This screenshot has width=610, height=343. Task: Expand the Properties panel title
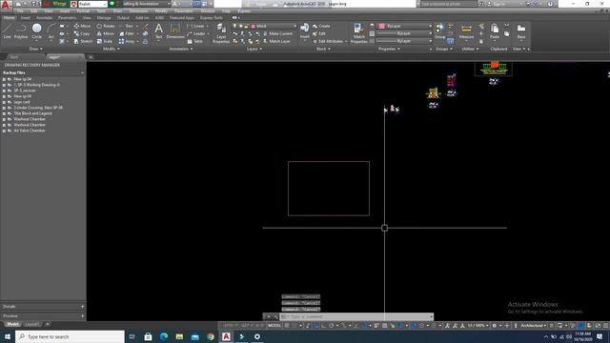pos(389,49)
